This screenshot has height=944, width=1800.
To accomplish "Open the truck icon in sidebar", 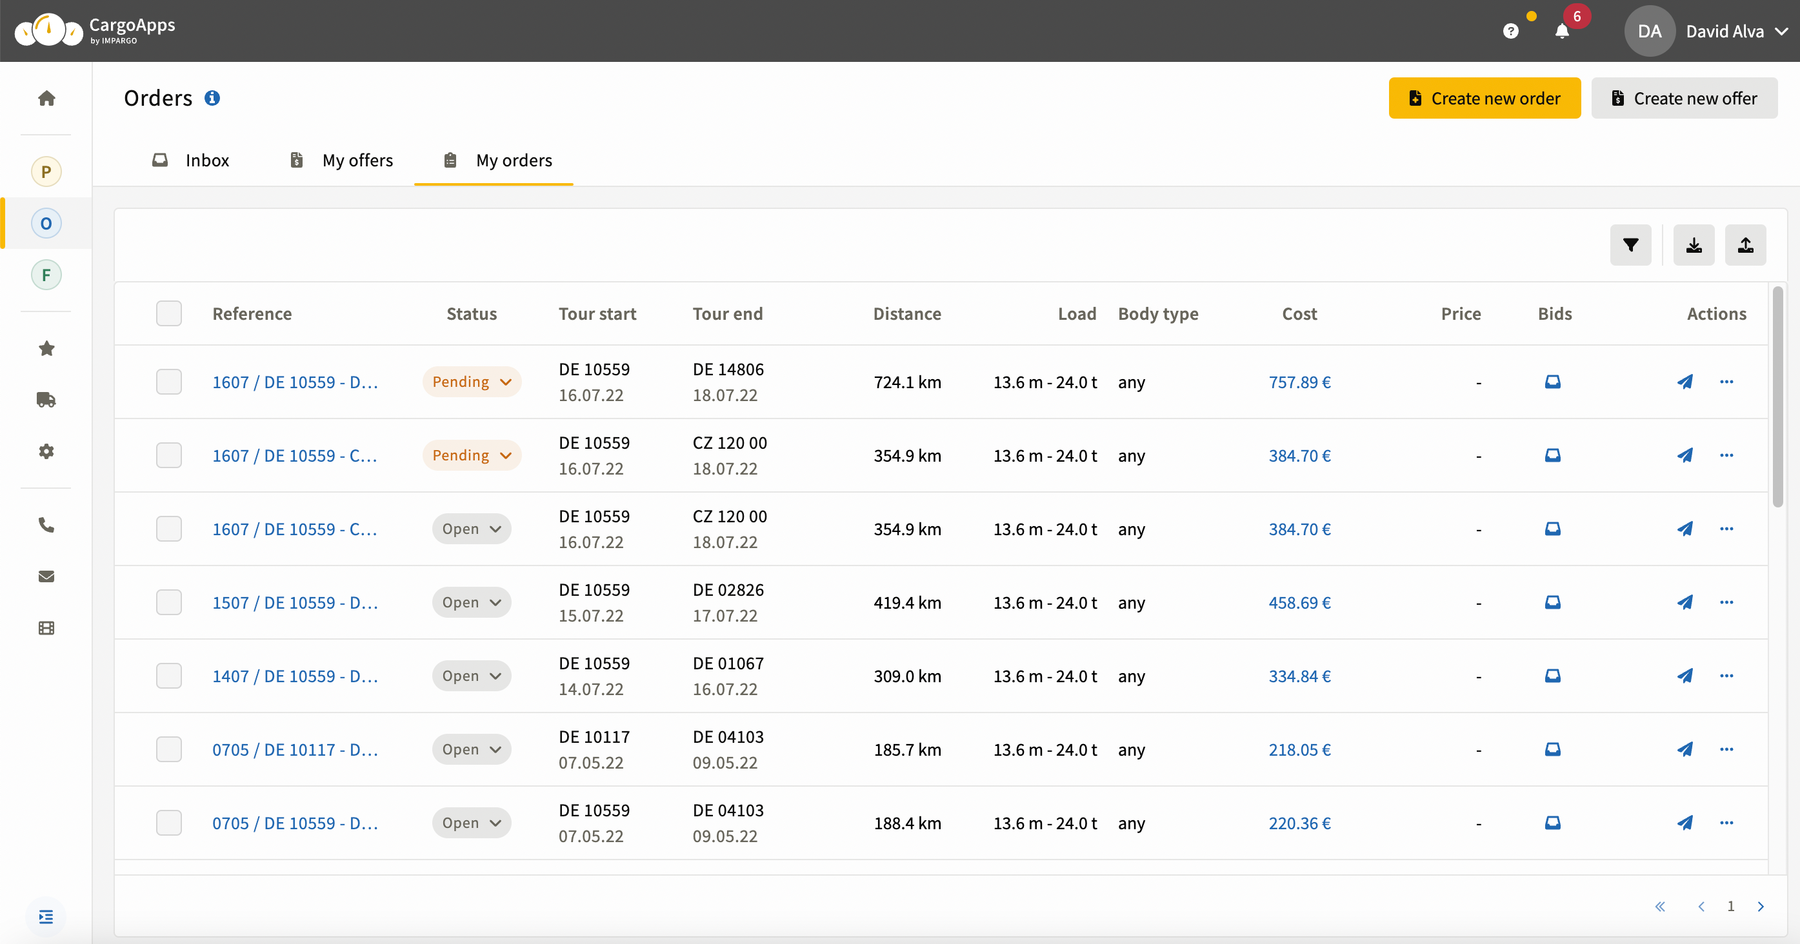I will 46,400.
